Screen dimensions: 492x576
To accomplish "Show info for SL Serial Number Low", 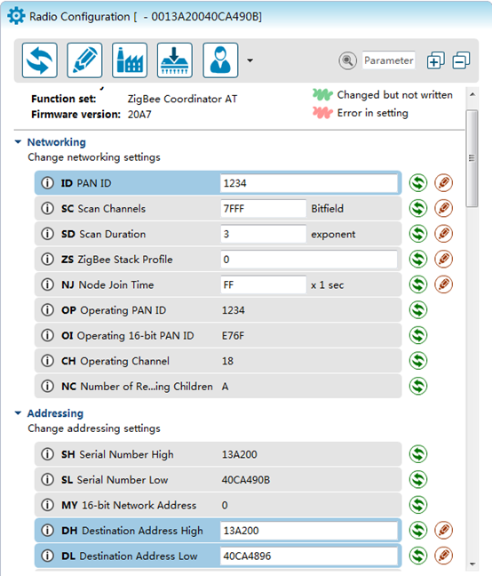I will [47, 479].
